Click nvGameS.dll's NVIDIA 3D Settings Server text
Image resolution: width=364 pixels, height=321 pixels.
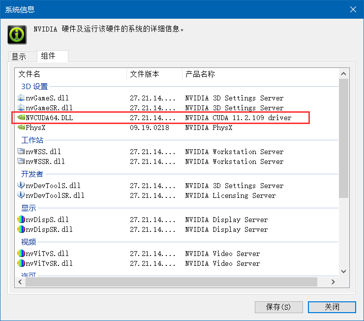click(x=234, y=98)
